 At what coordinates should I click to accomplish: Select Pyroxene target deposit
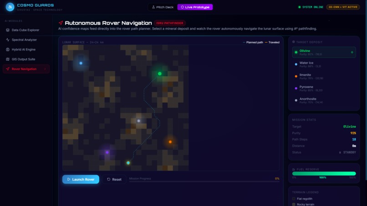point(324,88)
